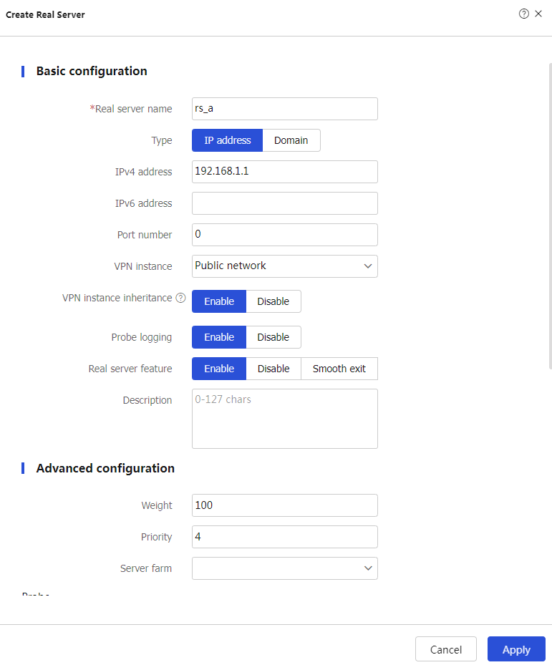552x670 pixels.
Task: Click the Port number field
Action: (x=285, y=235)
